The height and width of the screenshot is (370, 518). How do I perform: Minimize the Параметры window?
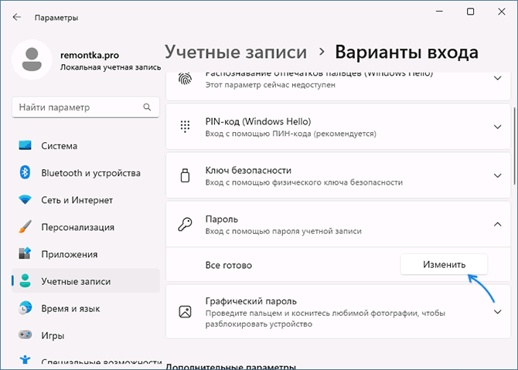tap(439, 12)
